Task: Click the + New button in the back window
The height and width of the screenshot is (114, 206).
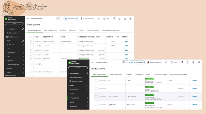Action: point(14,24)
